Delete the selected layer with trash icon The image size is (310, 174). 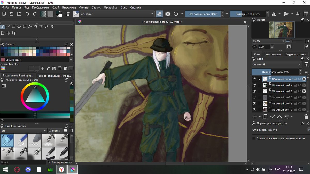click(306, 117)
